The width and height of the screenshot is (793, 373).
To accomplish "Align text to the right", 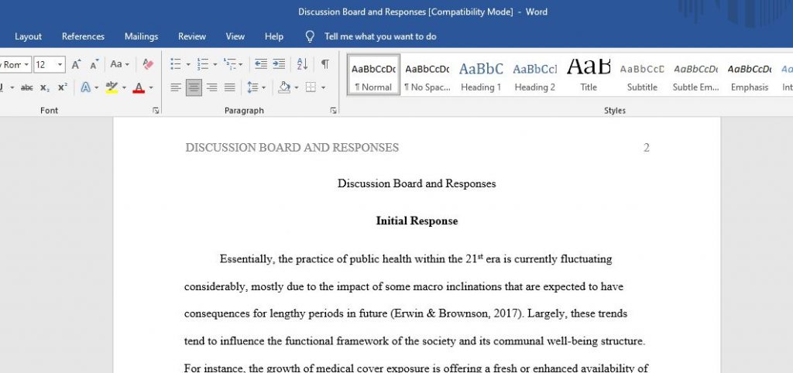I will (x=212, y=87).
